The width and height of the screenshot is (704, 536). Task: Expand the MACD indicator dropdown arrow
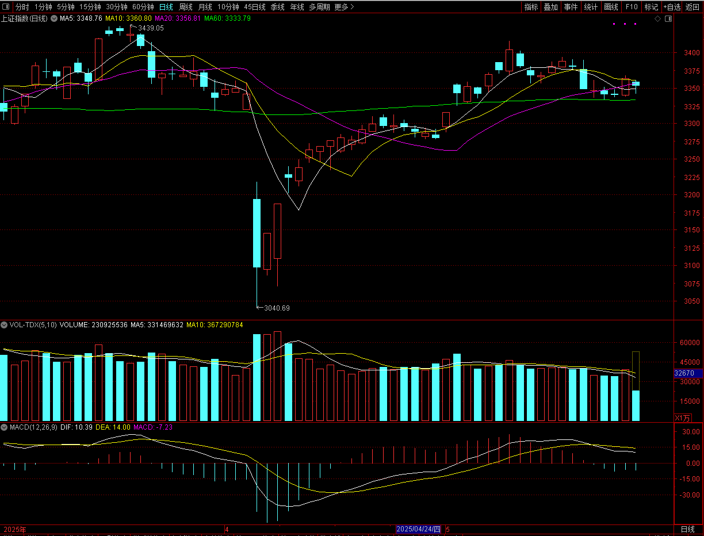tap(5, 427)
